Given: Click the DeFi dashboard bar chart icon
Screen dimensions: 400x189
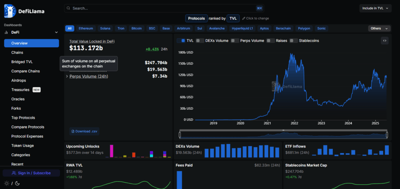Looking at the screenshot, I should 7,32.
